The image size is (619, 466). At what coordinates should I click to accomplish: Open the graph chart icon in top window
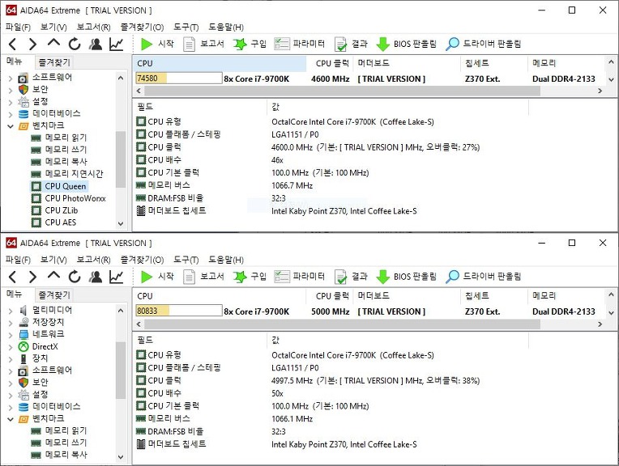pos(117,44)
